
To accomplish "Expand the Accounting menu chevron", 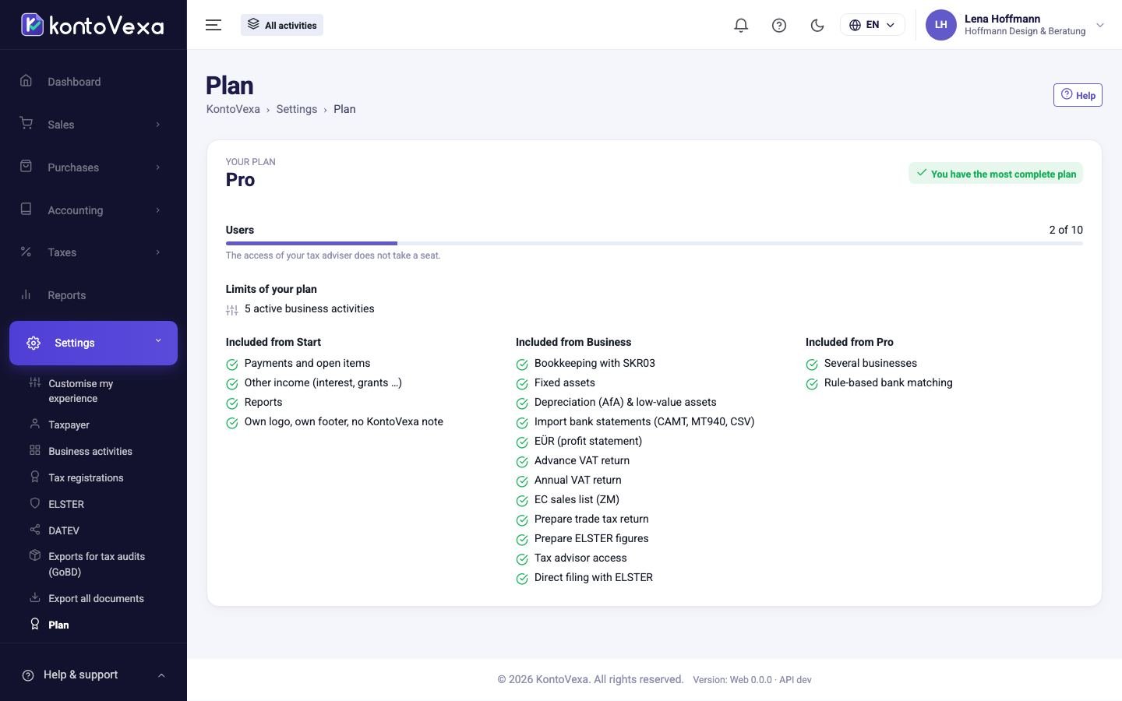I will click(157, 210).
